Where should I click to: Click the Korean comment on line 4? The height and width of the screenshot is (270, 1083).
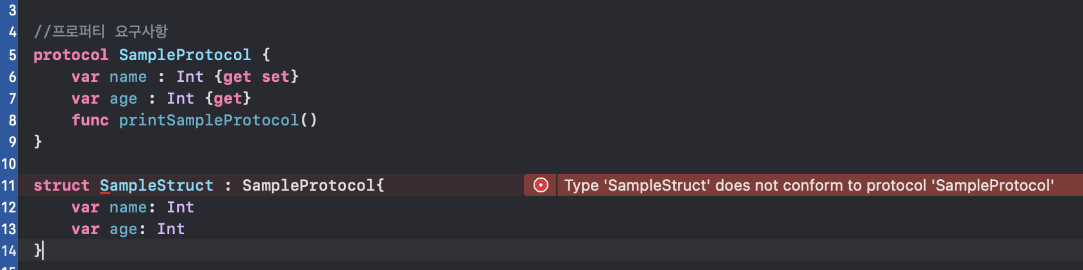(101, 31)
